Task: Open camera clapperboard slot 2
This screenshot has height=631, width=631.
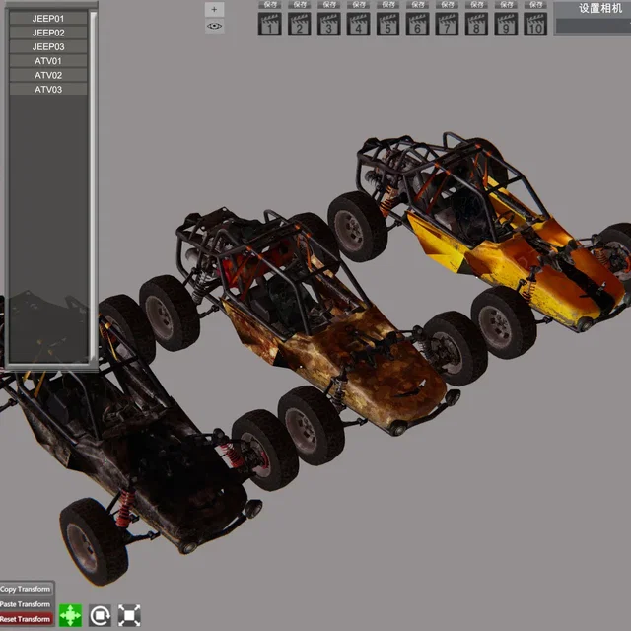Action: click(299, 24)
